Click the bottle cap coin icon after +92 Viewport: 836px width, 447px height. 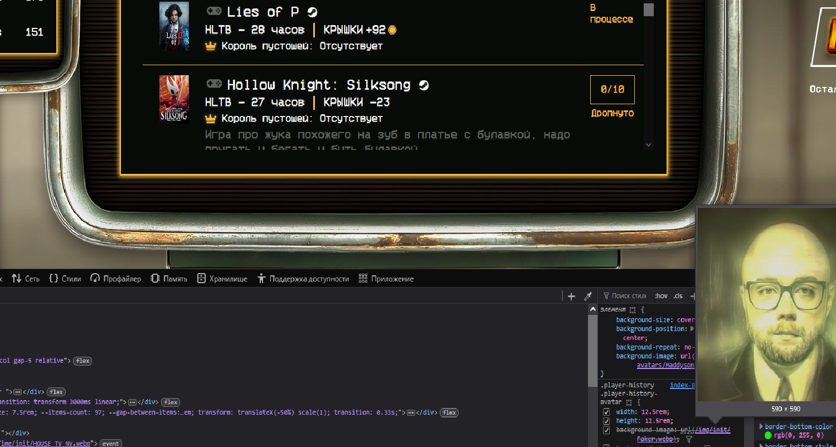(392, 30)
